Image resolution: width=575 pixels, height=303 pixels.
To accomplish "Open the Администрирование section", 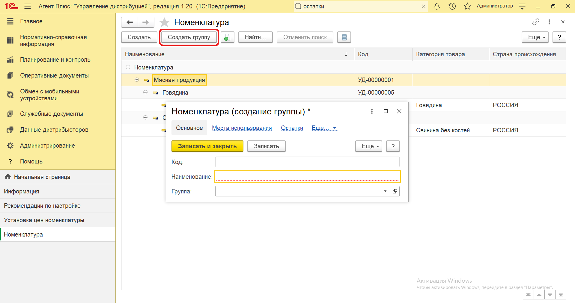I will pos(47,146).
